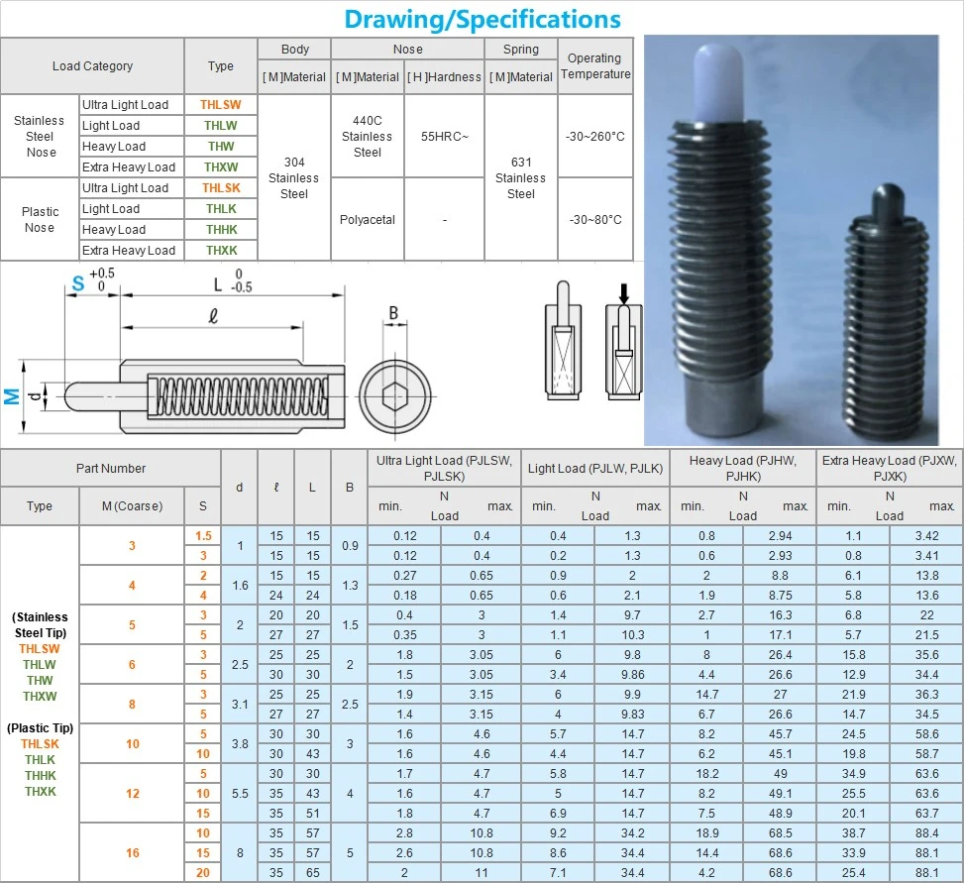Click the 20 value in S column
The width and height of the screenshot is (964, 883).
(203, 872)
